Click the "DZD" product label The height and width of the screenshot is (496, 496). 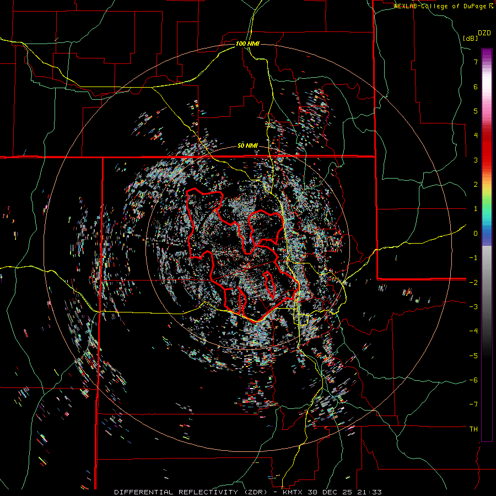(484, 33)
